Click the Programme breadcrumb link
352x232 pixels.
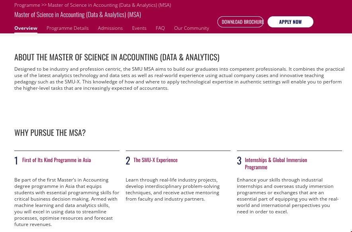coord(27,5)
